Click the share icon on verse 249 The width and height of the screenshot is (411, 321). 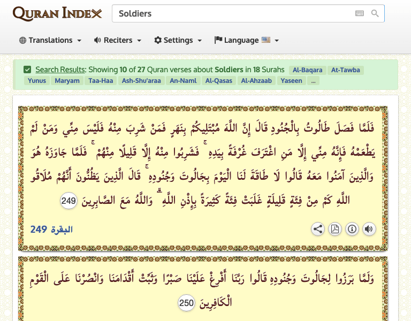coord(318,230)
